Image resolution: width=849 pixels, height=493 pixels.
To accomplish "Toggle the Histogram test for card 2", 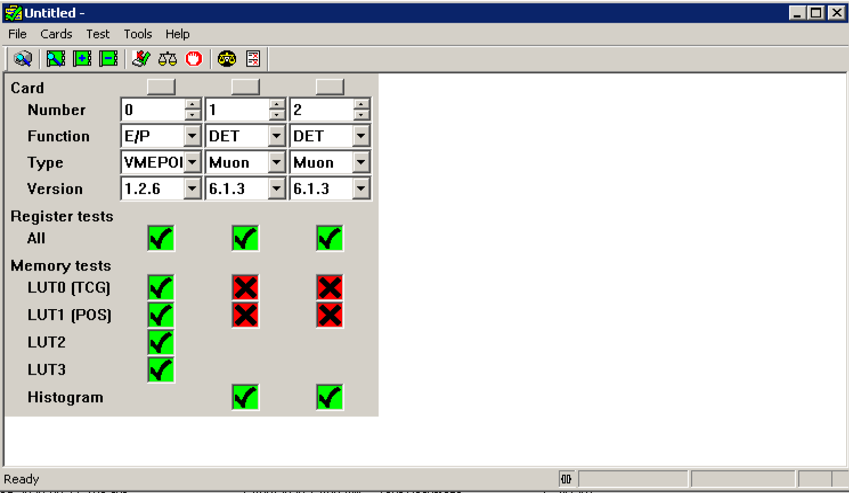I will [330, 397].
